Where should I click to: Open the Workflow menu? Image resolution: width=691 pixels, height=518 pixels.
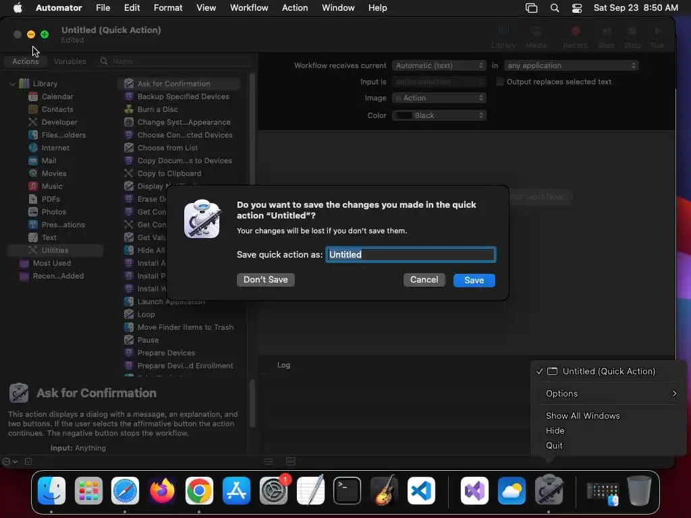coord(249,7)
